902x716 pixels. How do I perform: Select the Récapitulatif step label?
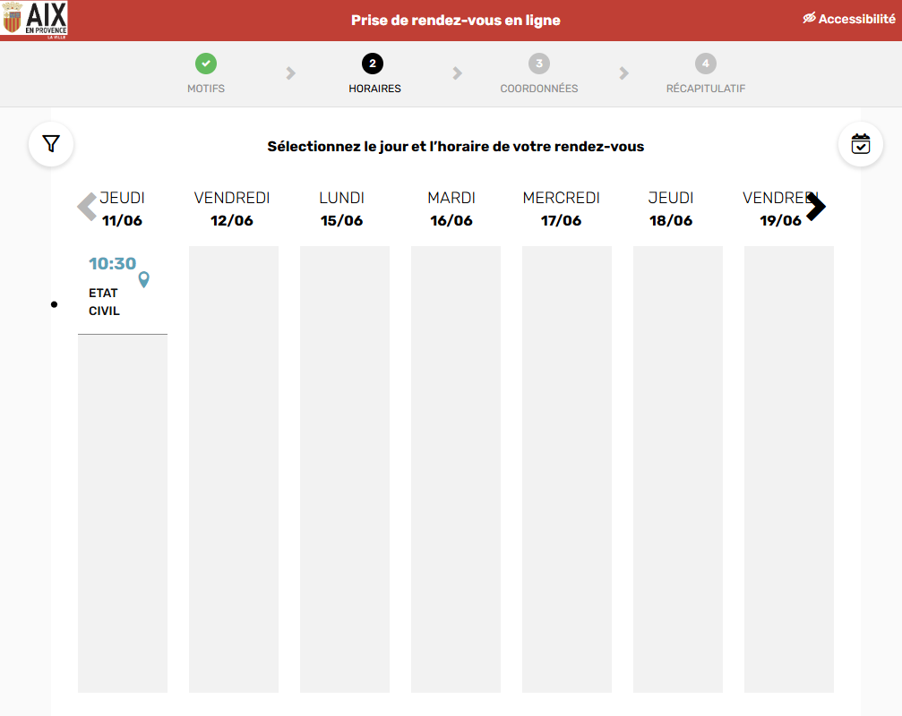[x=706, y=89]
